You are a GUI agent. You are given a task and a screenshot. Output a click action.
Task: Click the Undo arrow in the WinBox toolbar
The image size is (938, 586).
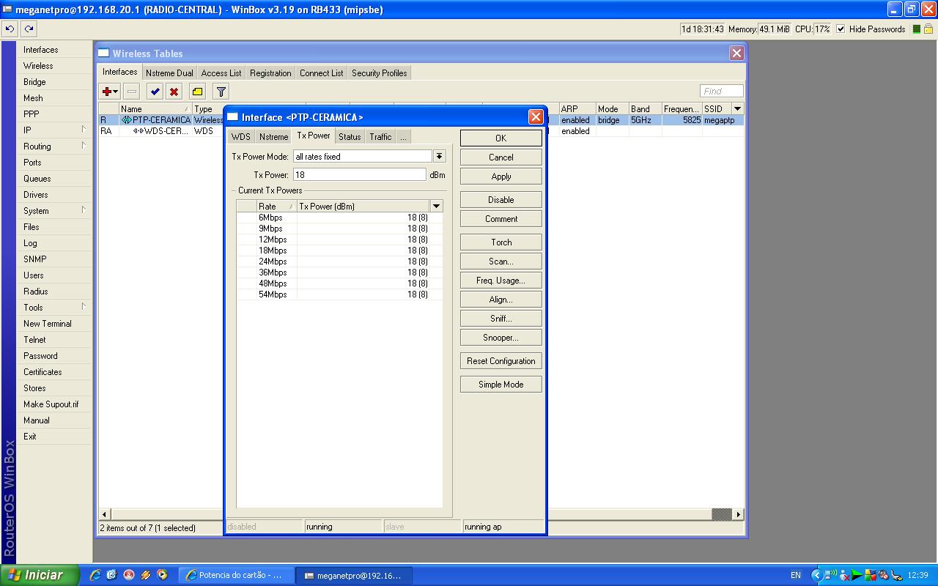coord(10,29)
